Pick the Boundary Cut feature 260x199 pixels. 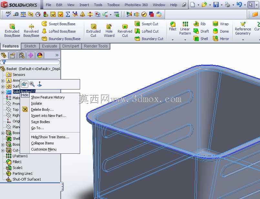pyautogui.click(x=149, y=39)
